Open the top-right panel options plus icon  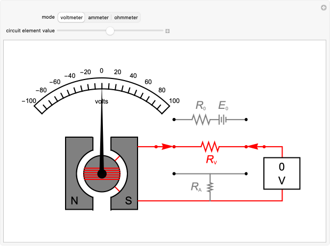click(x=323, y=7)
